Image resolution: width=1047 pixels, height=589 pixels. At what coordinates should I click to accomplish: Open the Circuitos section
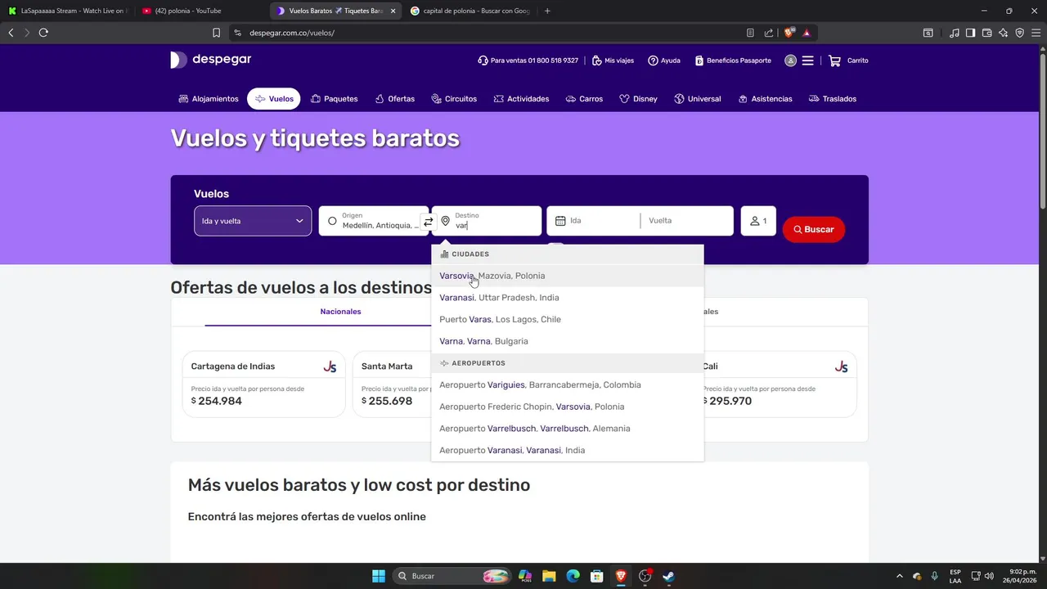[454, 99]
